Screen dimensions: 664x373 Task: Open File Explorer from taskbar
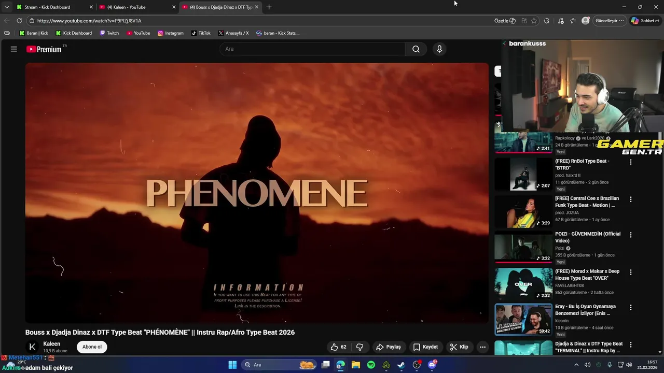[355, 365]
